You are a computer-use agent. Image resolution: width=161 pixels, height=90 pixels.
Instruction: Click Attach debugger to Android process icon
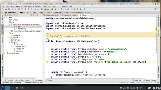(62, 9)
